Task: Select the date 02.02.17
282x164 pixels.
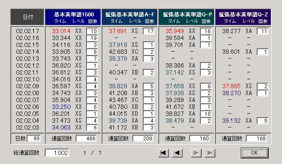Action: point(28,31)
